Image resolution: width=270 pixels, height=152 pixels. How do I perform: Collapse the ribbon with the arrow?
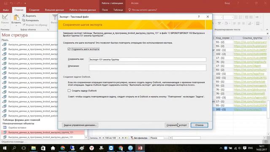(x=267, y=30)
